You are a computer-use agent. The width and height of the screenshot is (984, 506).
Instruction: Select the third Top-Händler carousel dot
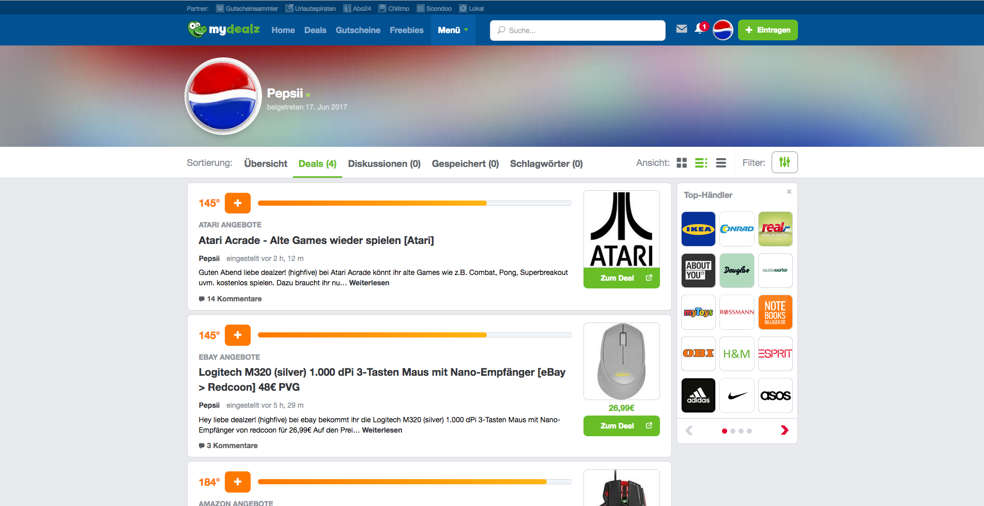pyautogui.click(x=741, y=431)
